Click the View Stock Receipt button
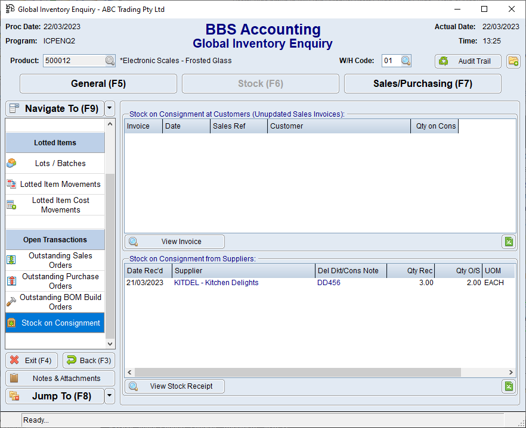Viewport: 526px width, 428px height. coord(175,386)
